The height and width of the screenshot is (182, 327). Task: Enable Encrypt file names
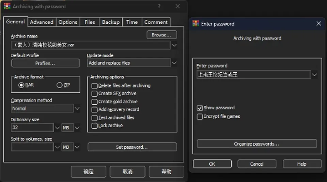[x=200, y=116]
